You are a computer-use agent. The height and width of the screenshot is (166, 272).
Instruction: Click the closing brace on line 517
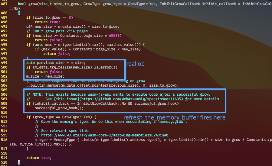coord(28,149)
